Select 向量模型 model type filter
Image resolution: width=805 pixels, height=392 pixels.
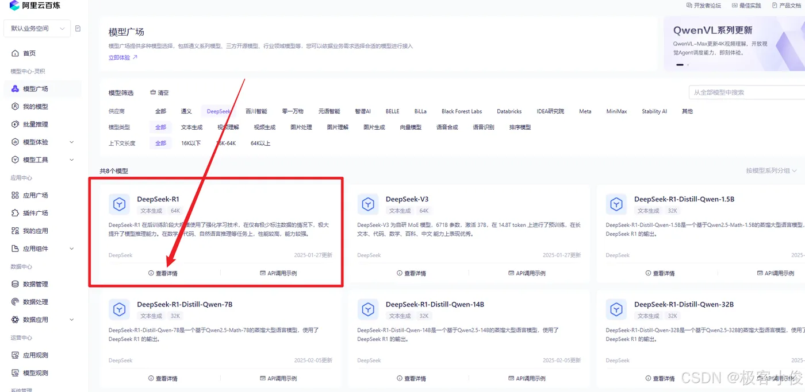[411, 127]
